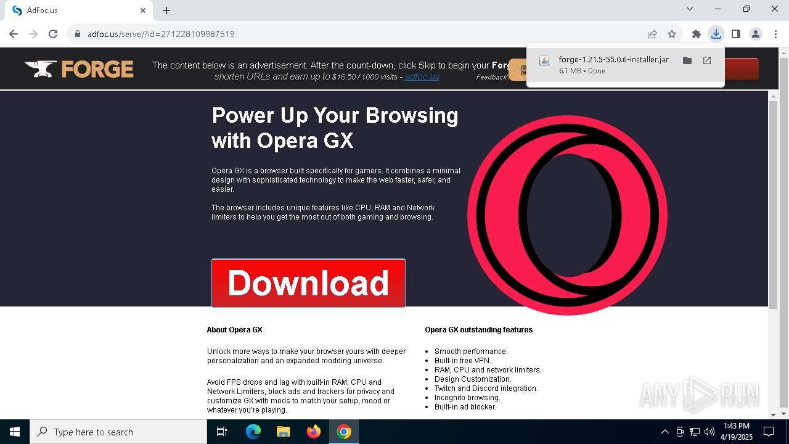View site information lock icon
The width and height of the screenshot is (789, 444).
tap(78, 34)
